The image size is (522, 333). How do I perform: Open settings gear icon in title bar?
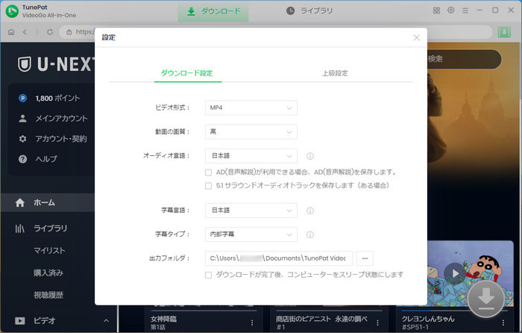click(x=450, y=10)
